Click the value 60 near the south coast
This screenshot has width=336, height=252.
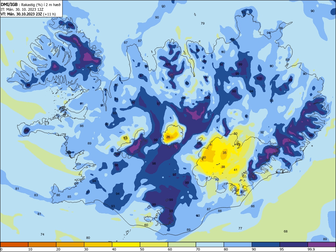146,225
